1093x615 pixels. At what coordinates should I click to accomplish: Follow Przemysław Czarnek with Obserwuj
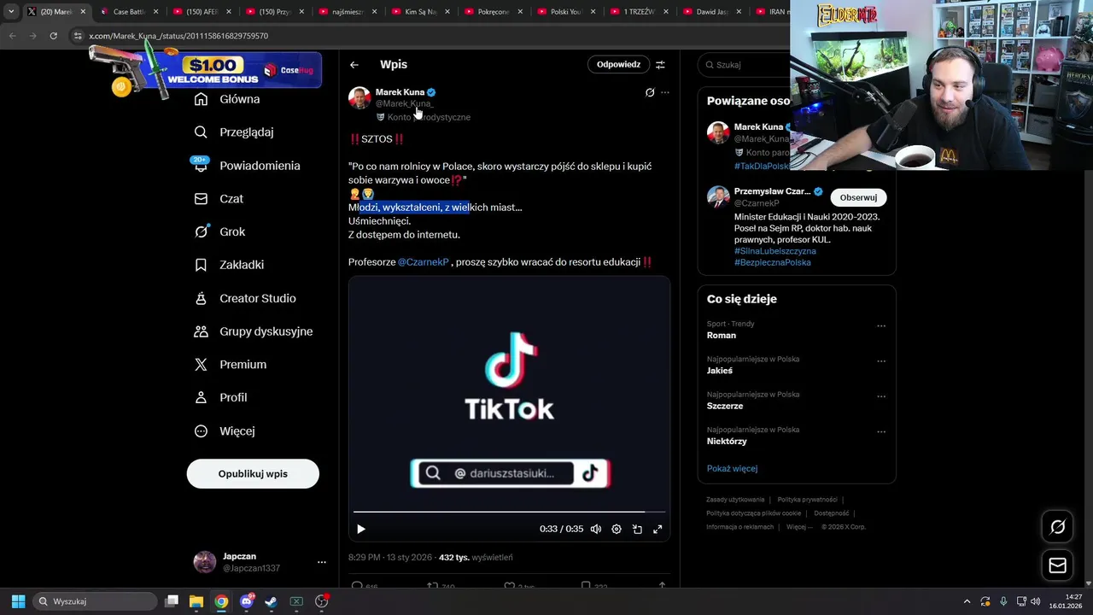coord(858,197)
